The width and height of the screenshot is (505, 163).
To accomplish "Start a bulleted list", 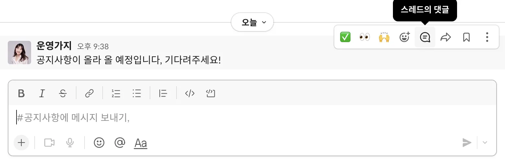I will [x=137, y=94].
